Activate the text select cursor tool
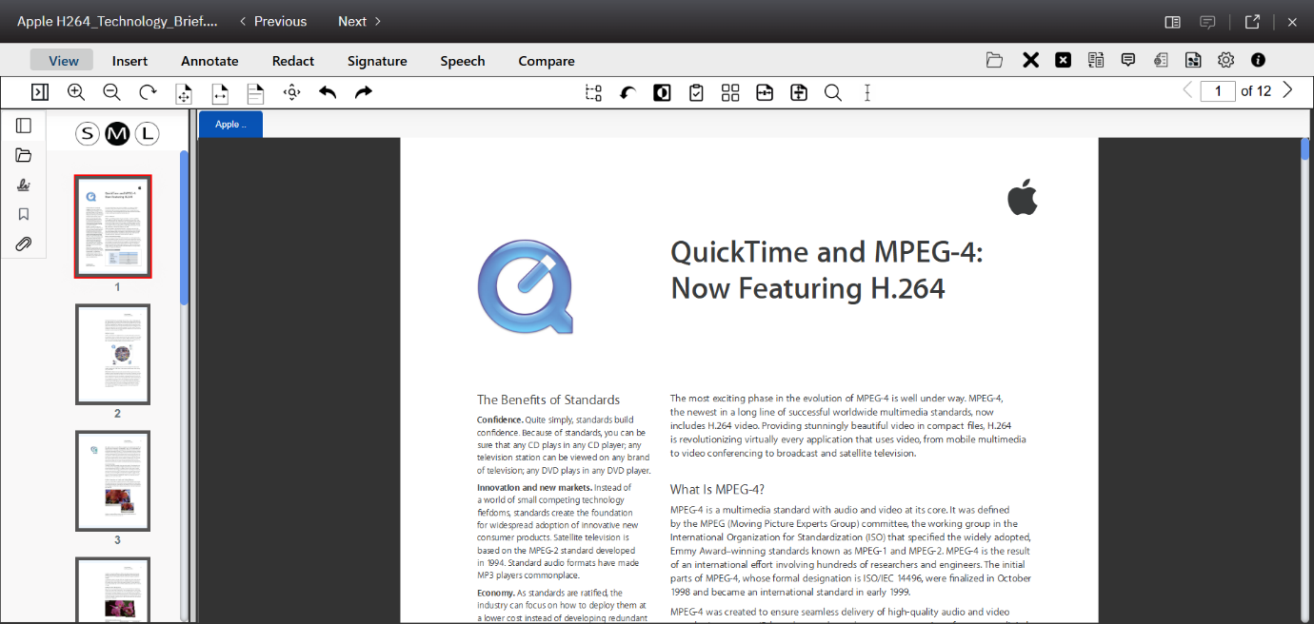1314x624 pixels. (867, 92)
